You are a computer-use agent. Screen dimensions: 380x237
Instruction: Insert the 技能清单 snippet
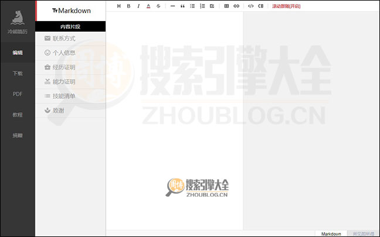[70, 96]
